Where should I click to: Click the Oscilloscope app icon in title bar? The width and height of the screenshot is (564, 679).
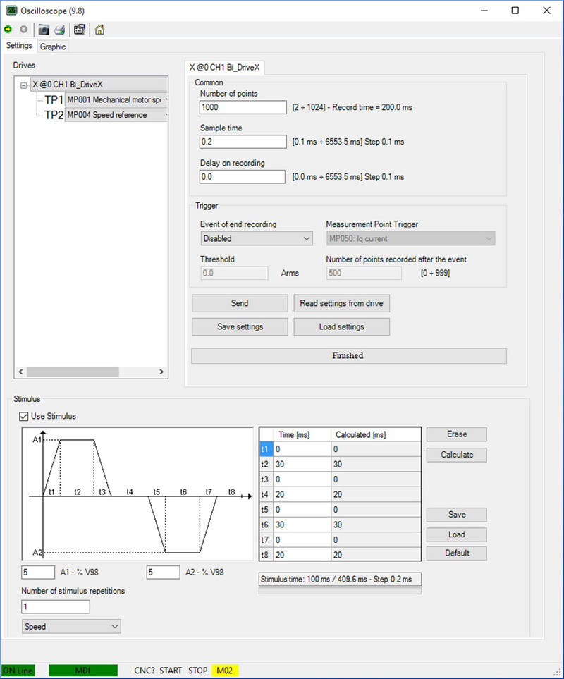pyautogui.click(x=11, y=10)
